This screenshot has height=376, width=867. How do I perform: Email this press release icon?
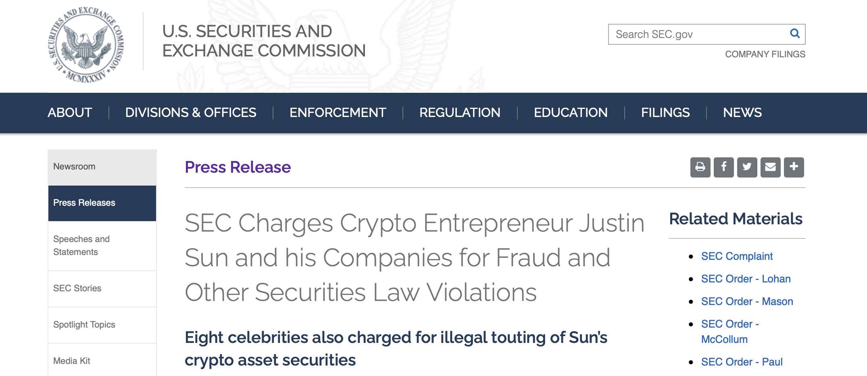pos(770,167)
